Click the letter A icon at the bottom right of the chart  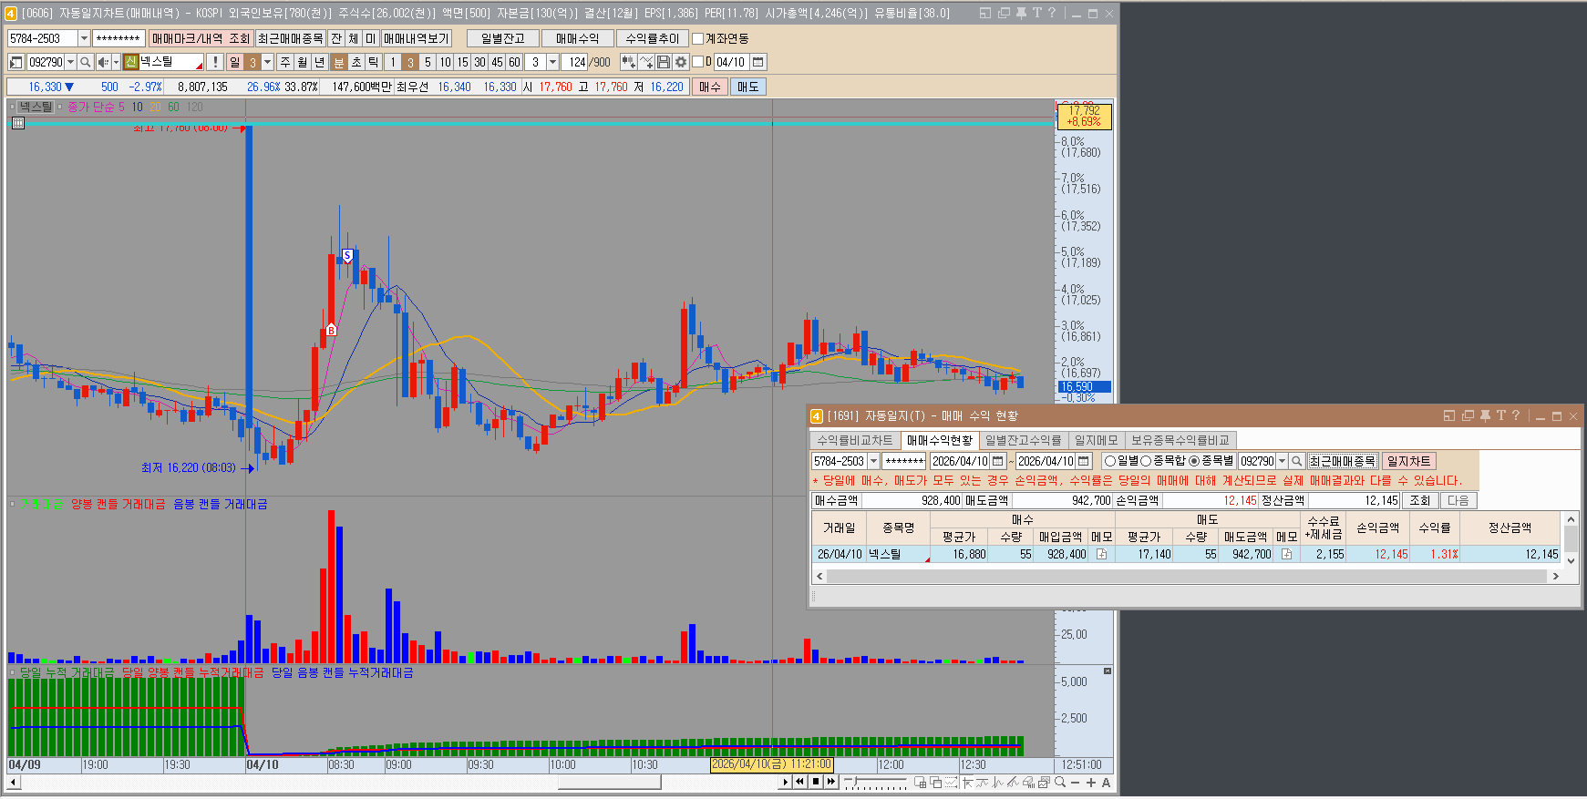pyautogui.click(x=1107, y=782)
